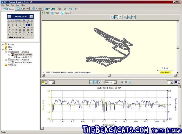
Task: Select October 8 in the calendar
Action: [28, 25]
